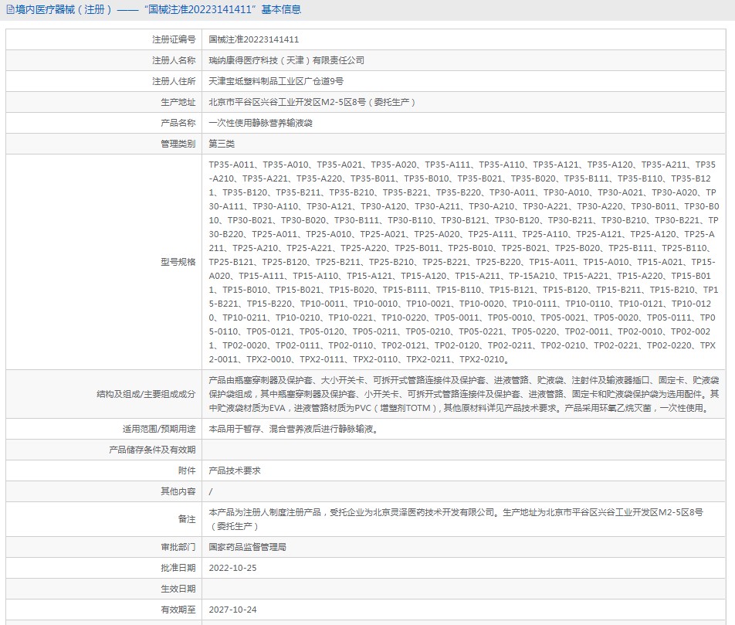Select the 备注 label
The width and height of the screenshot is (735, 625).
click(187, 519)
